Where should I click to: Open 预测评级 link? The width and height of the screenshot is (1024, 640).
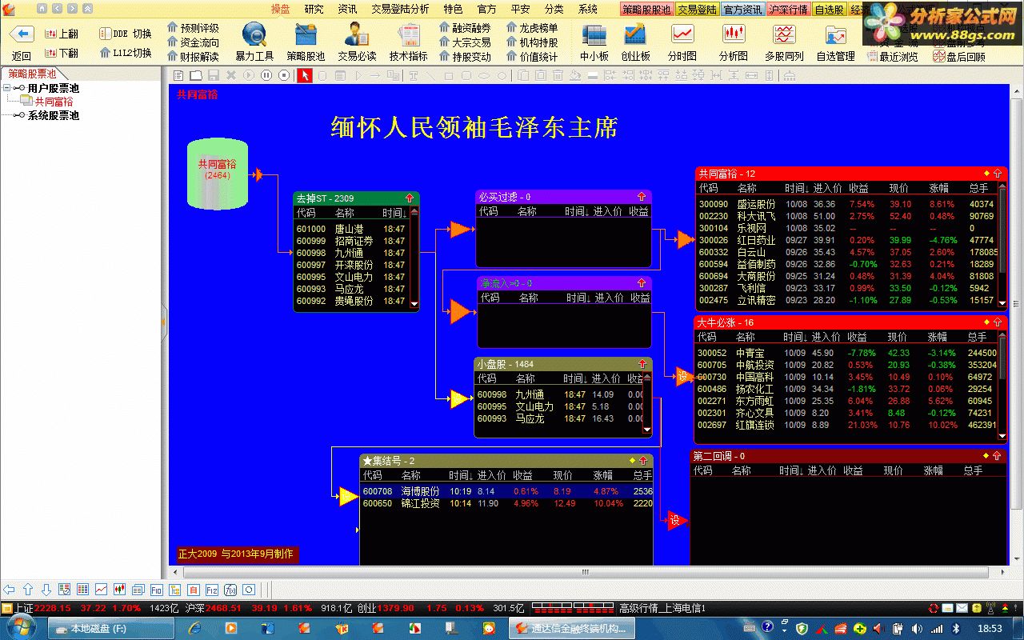pos(193,28)
